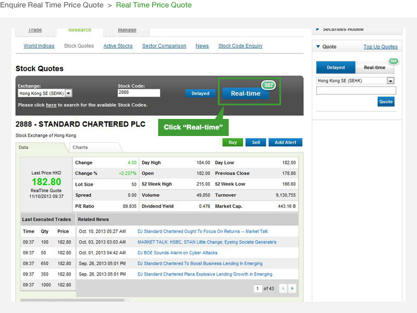Open the Exchange dropdown showing Hong Kong SE (SEHK)
This screenshot has height=313, width=417.
click(45, 93)
